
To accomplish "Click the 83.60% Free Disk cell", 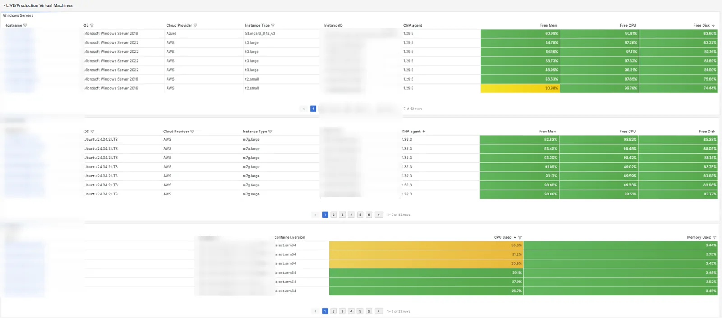I will tap(678, 34).
